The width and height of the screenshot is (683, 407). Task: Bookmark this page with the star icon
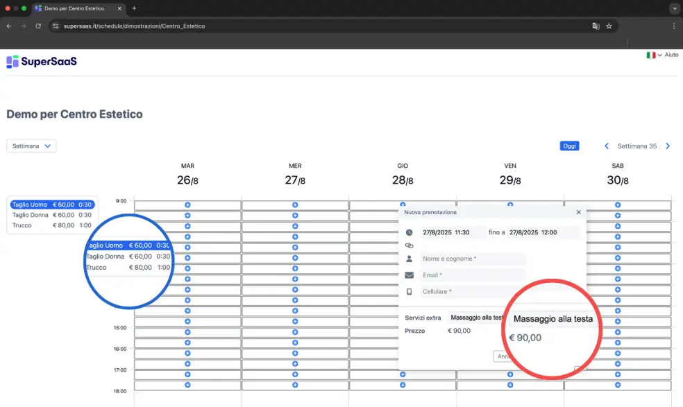[x=609, y=26]
